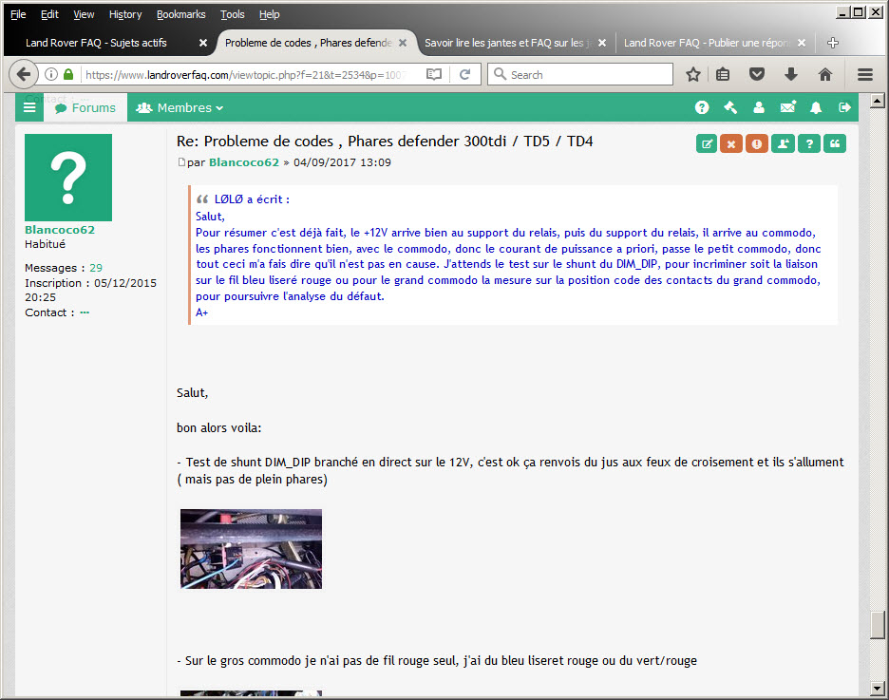The width and height of the screenshot is (889, 700).
Task: Click the edit post icon button
Action: click(x=707, y=143)
